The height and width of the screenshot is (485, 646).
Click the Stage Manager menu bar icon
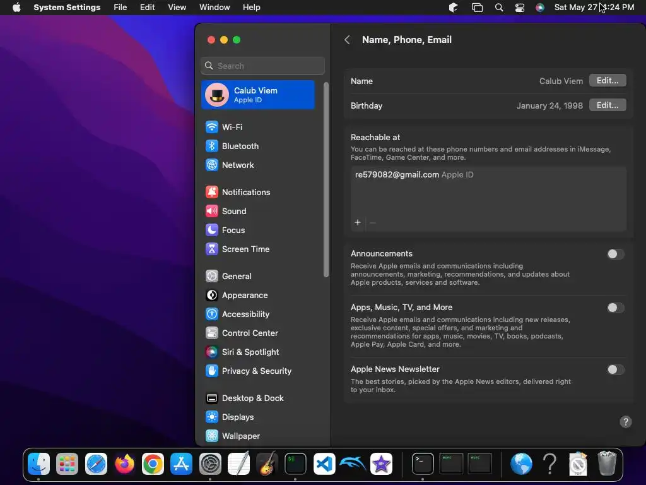click(477, 8)
